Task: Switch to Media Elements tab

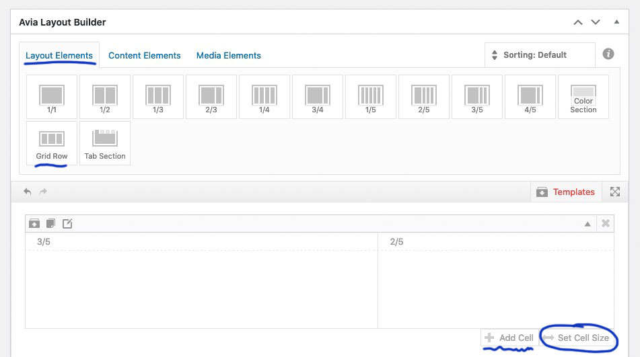Action: coord(229,55)
